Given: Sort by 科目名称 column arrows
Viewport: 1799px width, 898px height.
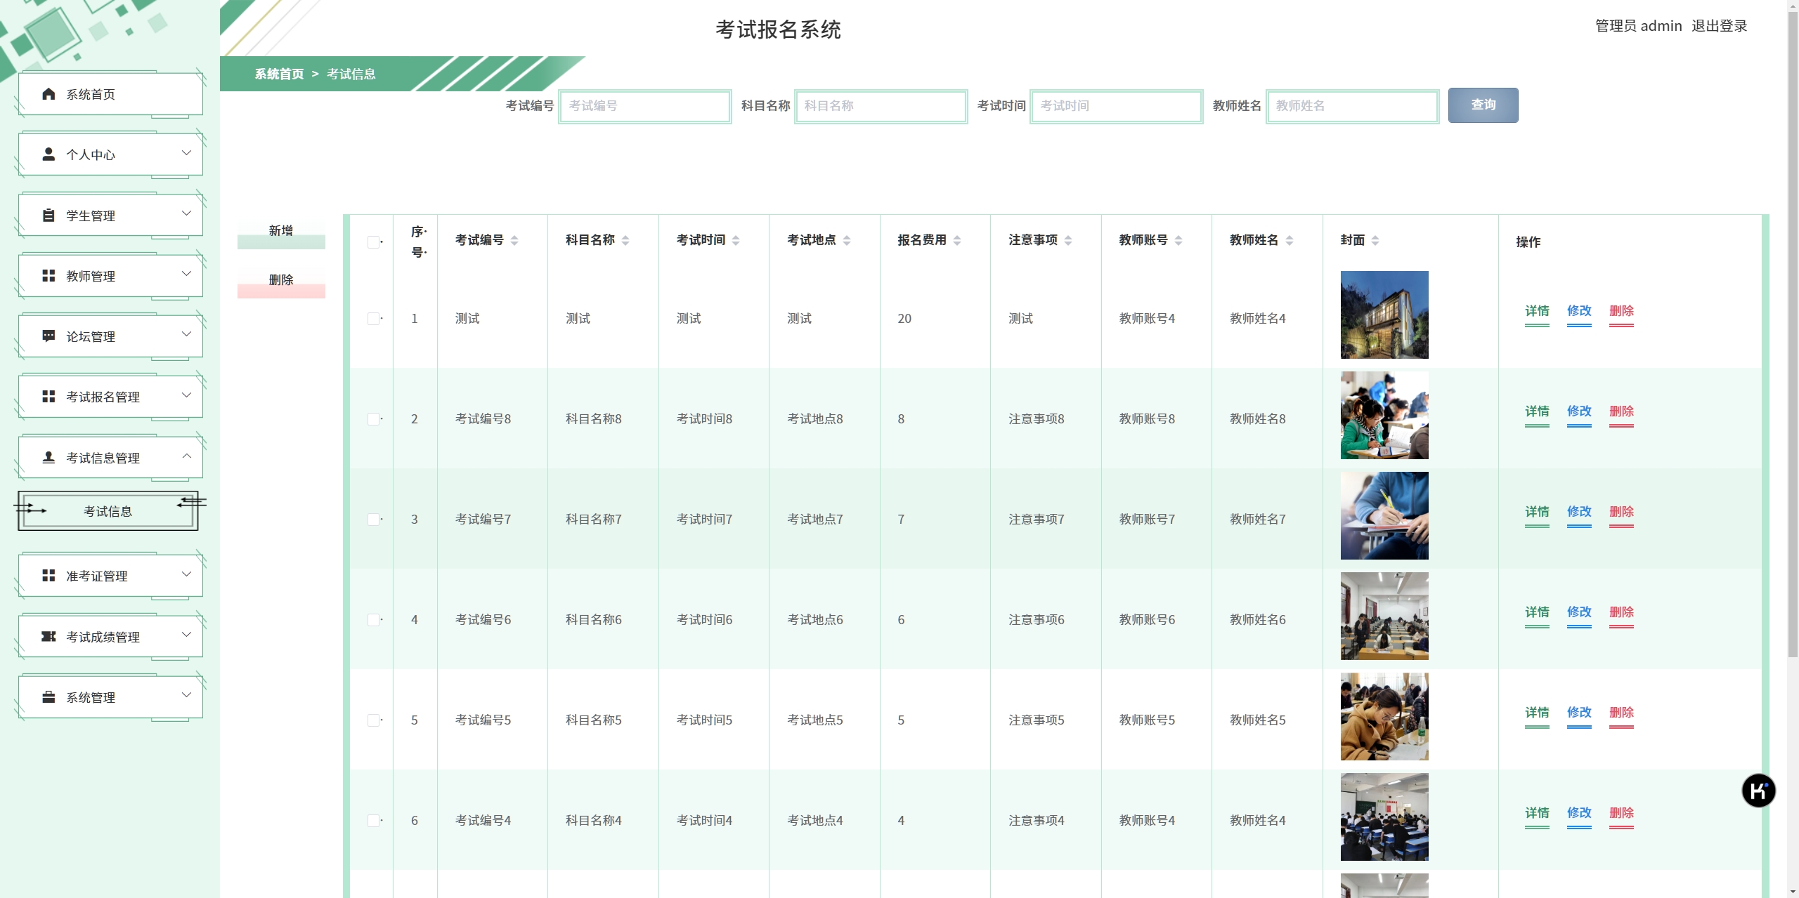Looking at the screenshot, I should click(x=625, y=241).
